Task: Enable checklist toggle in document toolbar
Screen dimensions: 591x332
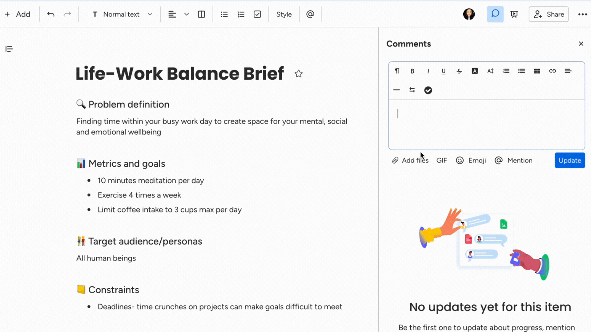Action: click(x=257, y=14)
